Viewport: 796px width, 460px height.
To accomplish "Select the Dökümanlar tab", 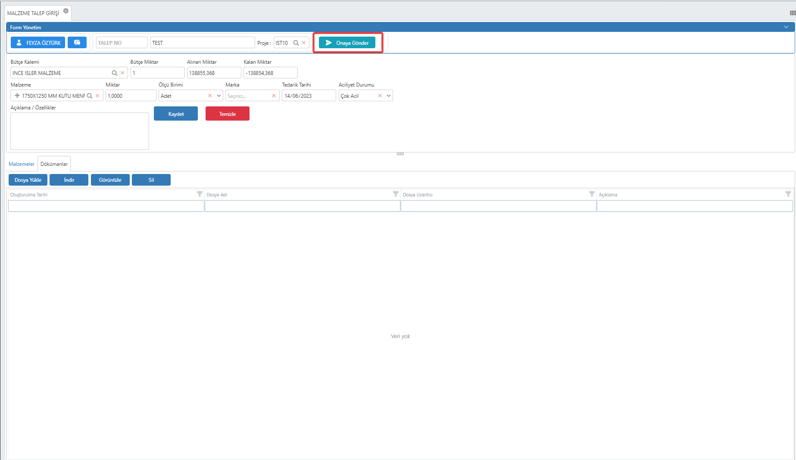I will (x=54, y=164).
